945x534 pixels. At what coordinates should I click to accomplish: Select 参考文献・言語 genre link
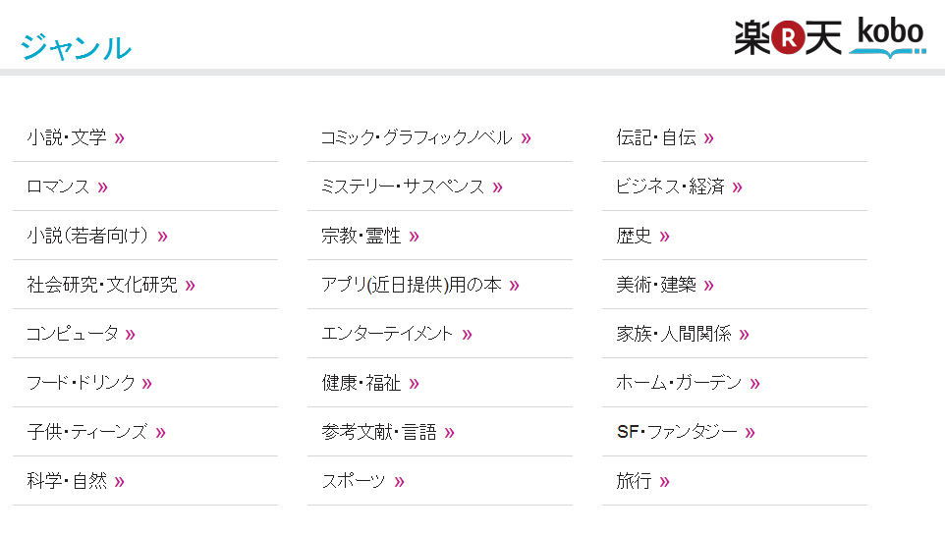click(379, 432)
